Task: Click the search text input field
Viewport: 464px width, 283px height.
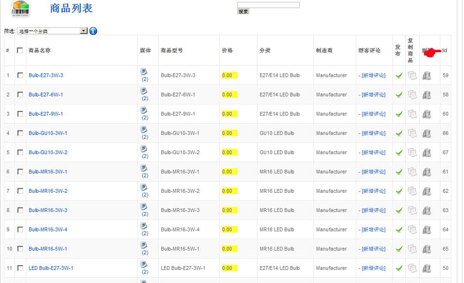Action: [268, 5]
